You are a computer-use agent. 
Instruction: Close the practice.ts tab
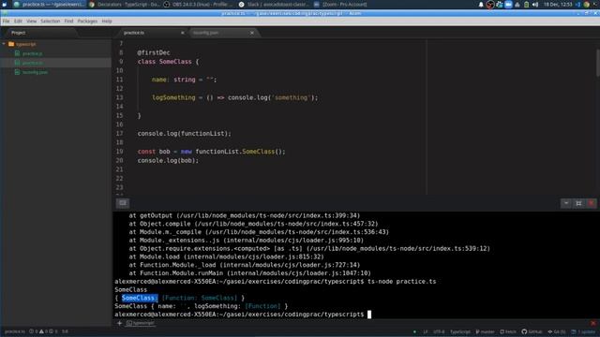click(x=183, y=33)
